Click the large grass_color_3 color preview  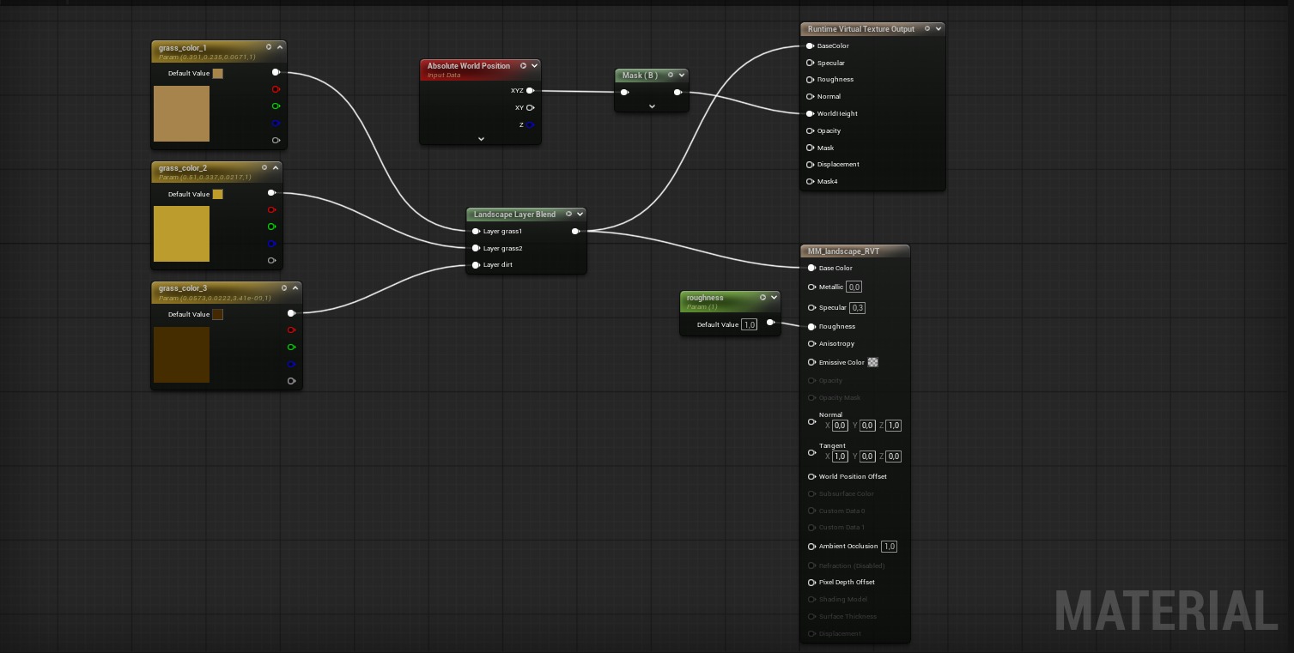pyautogui.click(x=181, y=354)
